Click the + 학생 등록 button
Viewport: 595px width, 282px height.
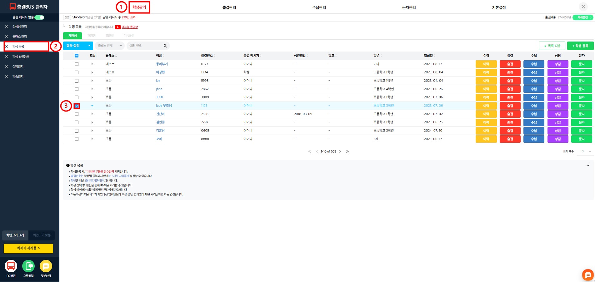point(580,46)
